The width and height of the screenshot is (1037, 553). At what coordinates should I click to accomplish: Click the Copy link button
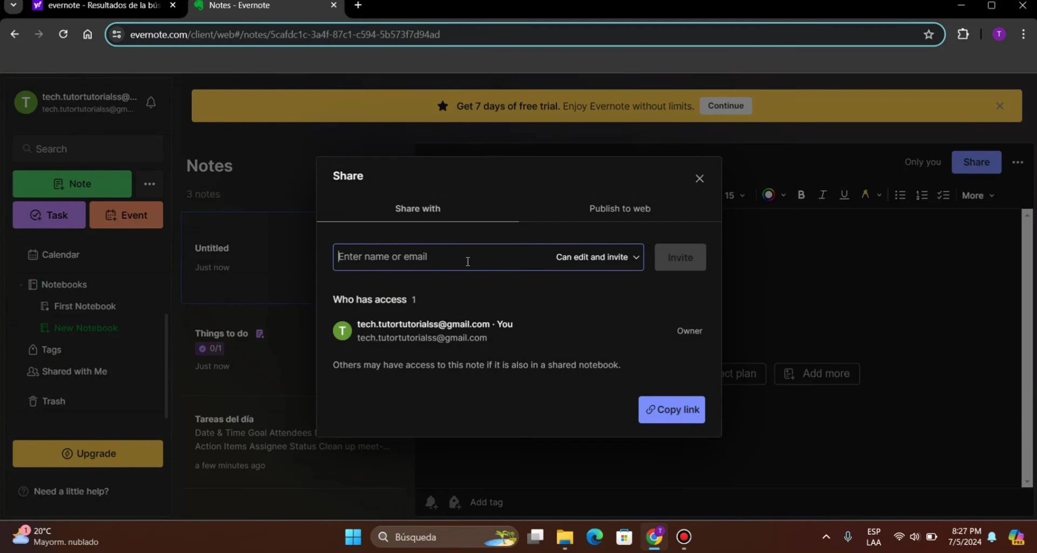pyautogui.click(x=671, y=410)
